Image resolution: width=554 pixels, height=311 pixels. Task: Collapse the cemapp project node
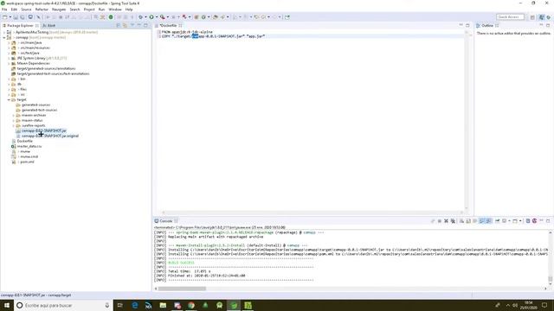[4, 37]
